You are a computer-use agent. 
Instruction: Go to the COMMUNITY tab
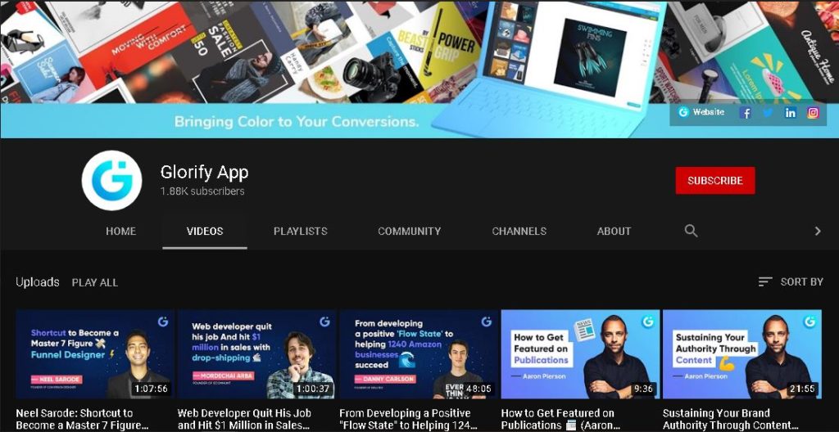(410, 232)
